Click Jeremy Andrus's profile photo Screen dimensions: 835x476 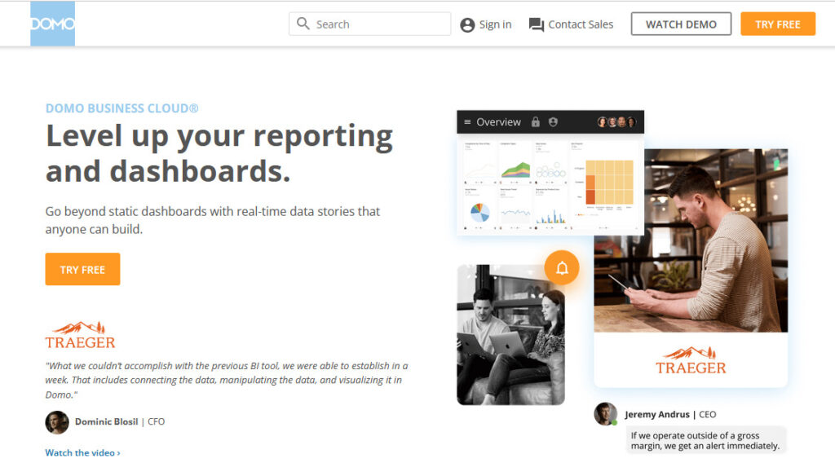pyautogui.click(x=606, y=414)
